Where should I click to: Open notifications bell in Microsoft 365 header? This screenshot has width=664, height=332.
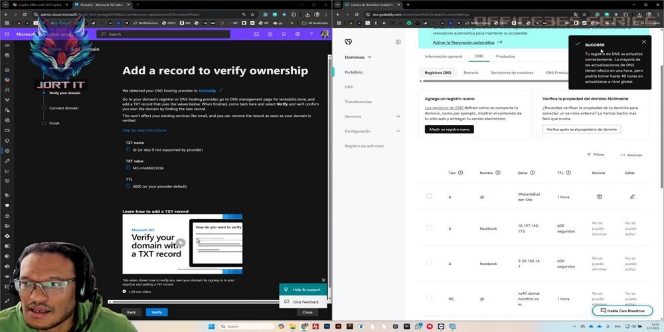pyautogui.click(x=284, y=34)
